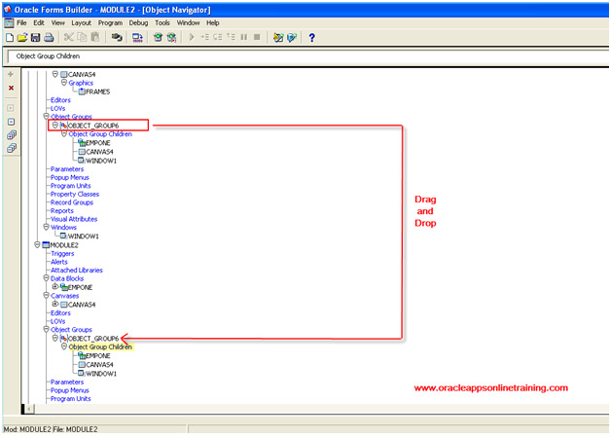The image size is (610, 437).
Task: Click the Forms Builder document icon beside File
Action: tap(9, 23)
